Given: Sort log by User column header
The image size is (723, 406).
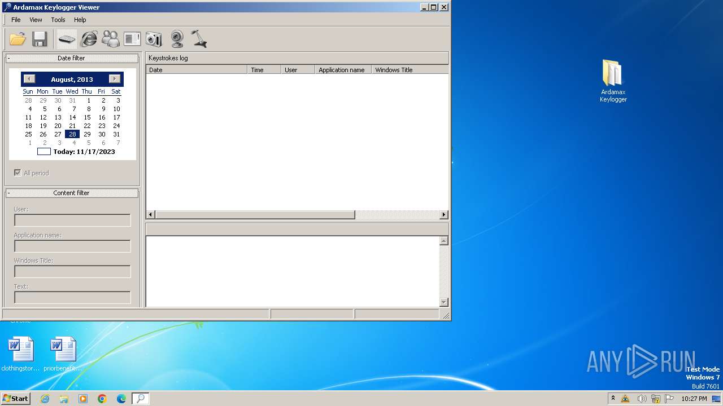Looking at the screenshot, I should pos(298,70).
